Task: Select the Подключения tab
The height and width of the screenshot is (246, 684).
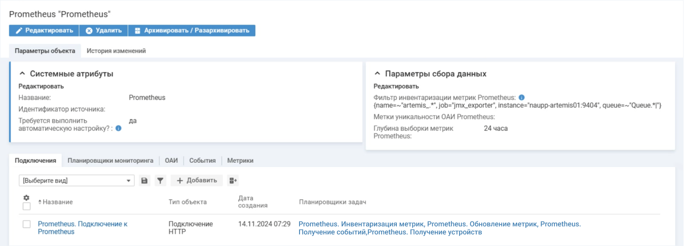Action: click(36, 160)
